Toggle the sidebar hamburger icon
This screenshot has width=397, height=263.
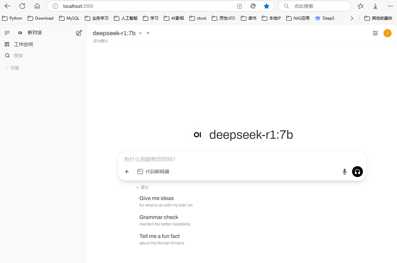pyautogui.click(x=7, y=33)
